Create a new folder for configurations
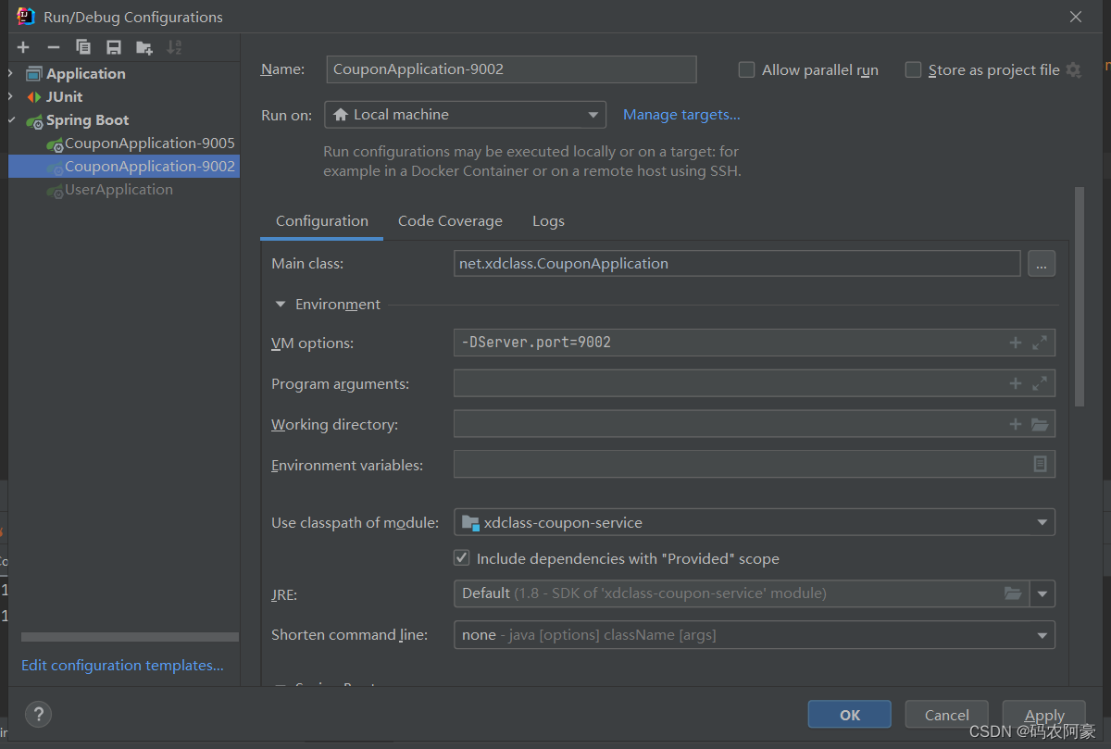1111x749 pixels. coord(144,47)
